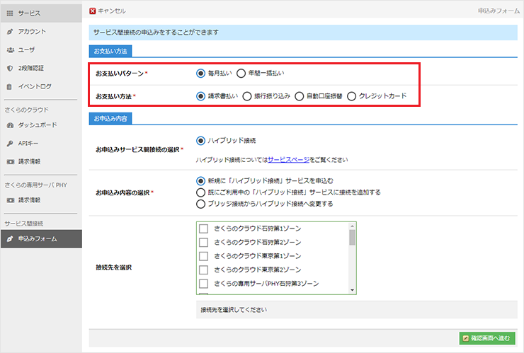Click the APIキー key icon
This screenshot has height=353, width=524.
(10, 144)
